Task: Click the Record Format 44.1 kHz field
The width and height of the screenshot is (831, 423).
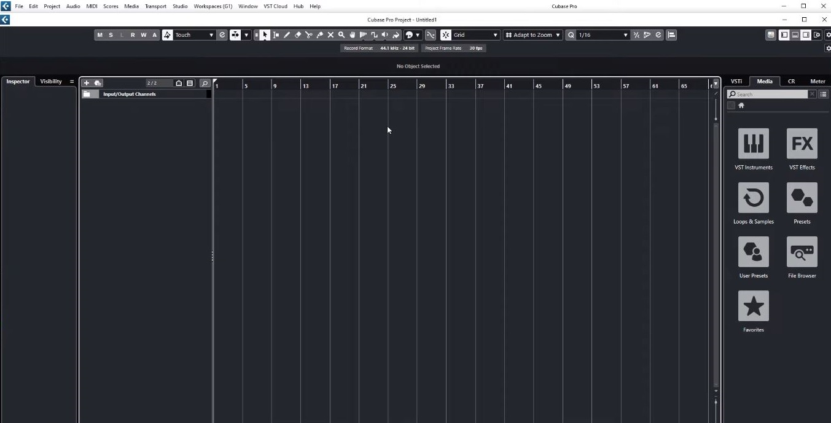Action: pyautogui.click(x=379, y=48)
